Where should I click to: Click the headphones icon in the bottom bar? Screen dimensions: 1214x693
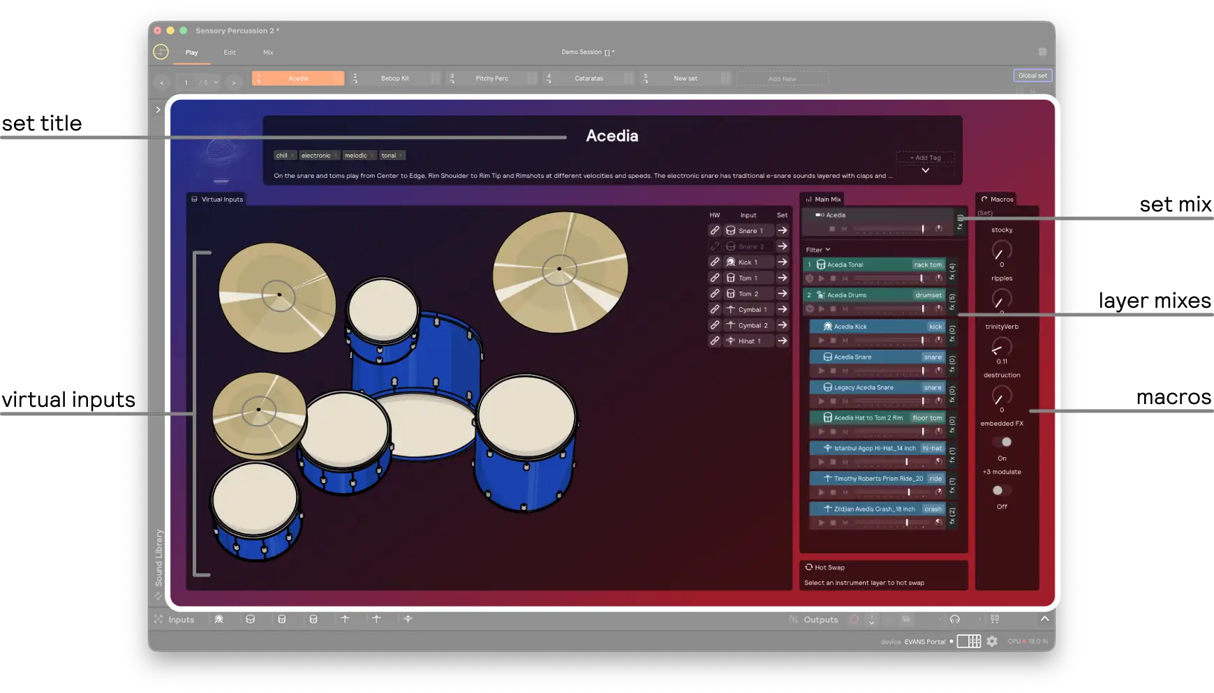(955, 619)
